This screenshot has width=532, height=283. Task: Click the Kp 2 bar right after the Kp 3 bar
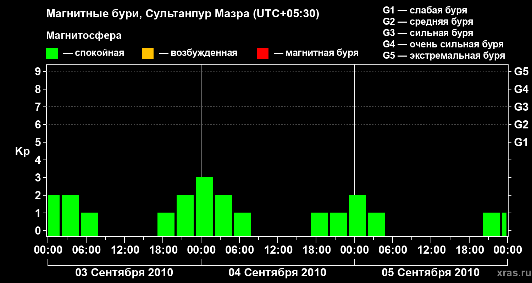coord(223,215)
